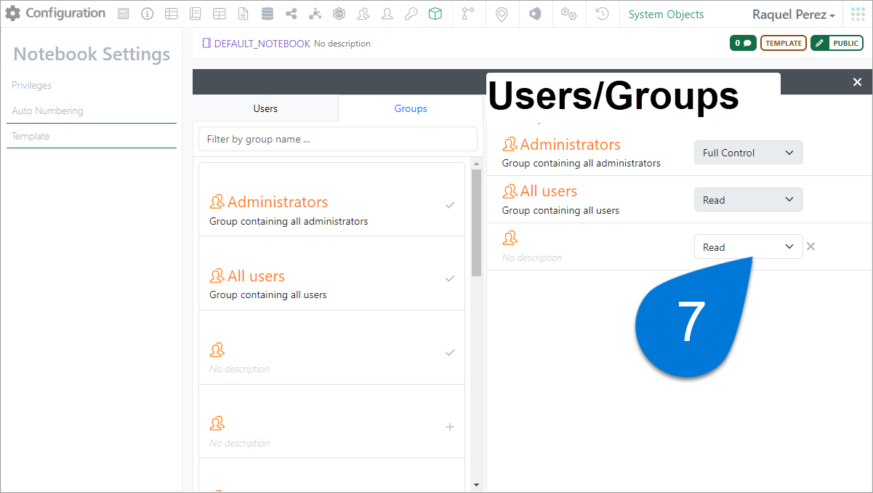Click the DEFAULT_NOTEBOOK link
Image resolution: width=873 pixels, height=493 pixels.
click(262, 44)
